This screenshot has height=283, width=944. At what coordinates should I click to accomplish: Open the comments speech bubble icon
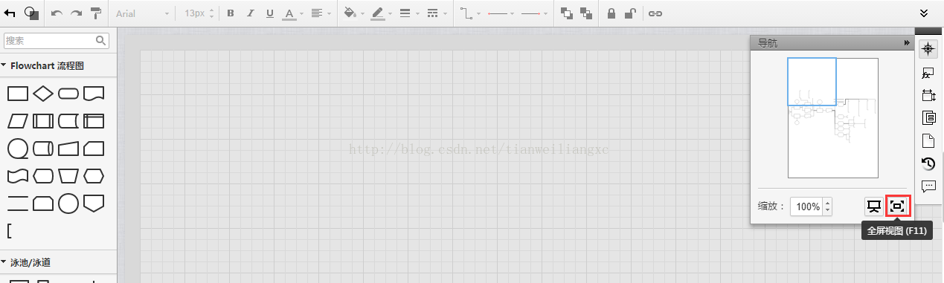click(928, 186)
